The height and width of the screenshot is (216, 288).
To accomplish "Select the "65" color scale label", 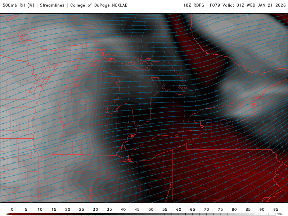I will point(193,210).
